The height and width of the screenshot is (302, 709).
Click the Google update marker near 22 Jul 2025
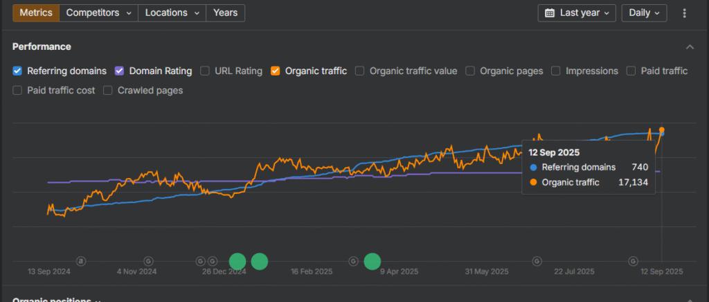click(x=536, y=261)
